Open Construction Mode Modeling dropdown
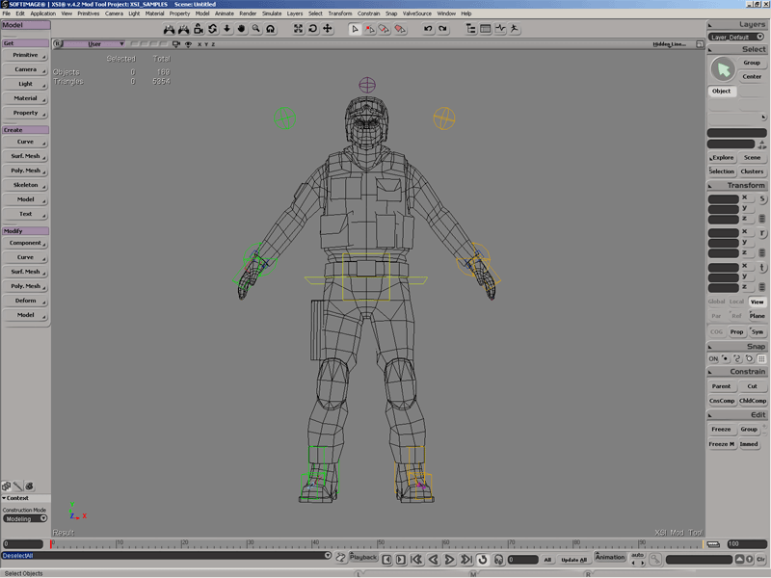Viewport: 771px width, 578px height. pos(25,519)
